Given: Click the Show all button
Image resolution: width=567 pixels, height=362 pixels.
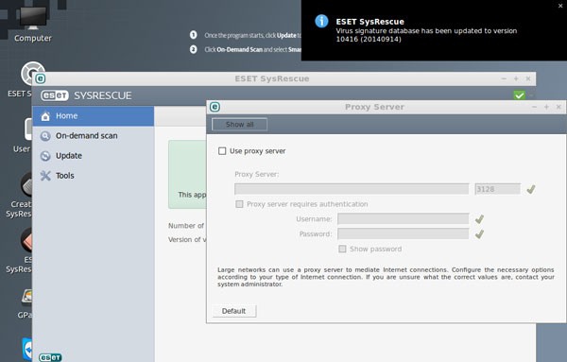Looking at the screenshot, I should click(239, 125).
